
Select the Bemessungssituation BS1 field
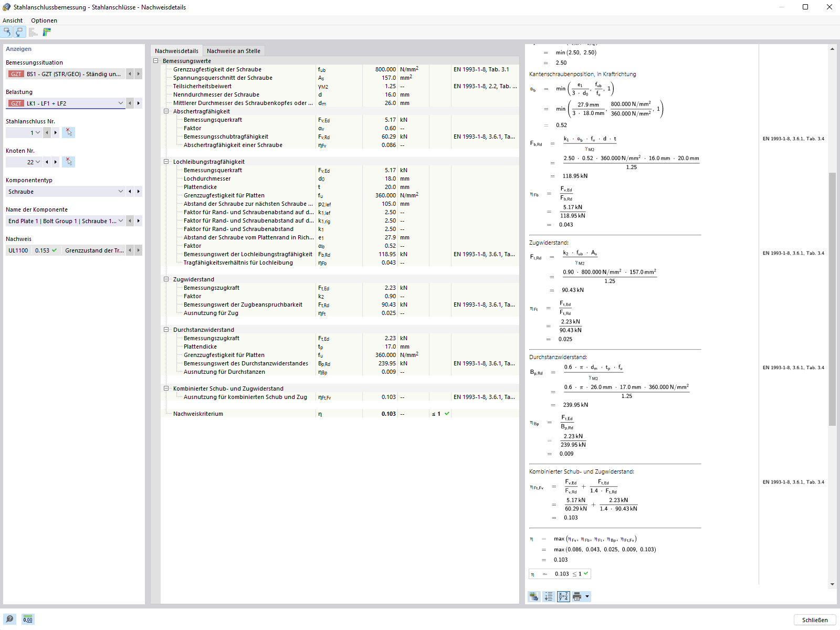click(66, 74)
